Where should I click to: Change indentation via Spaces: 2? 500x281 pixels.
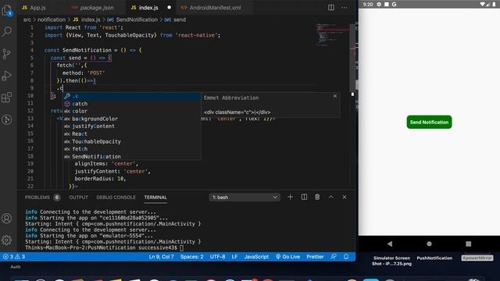coord(191,257)
